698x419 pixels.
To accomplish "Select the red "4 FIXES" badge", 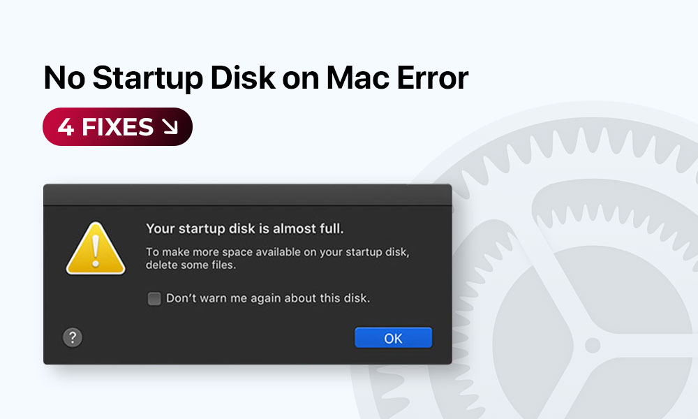I will 117,126.
